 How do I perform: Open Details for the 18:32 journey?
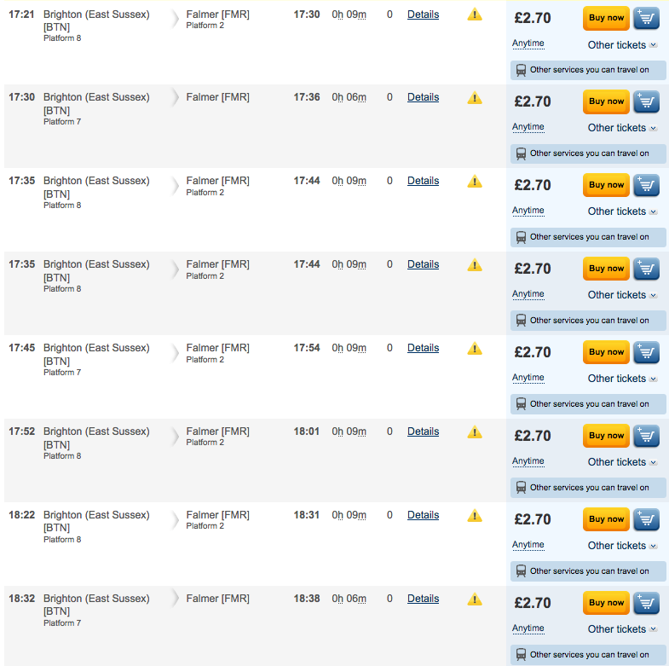[x=423, y=599]
